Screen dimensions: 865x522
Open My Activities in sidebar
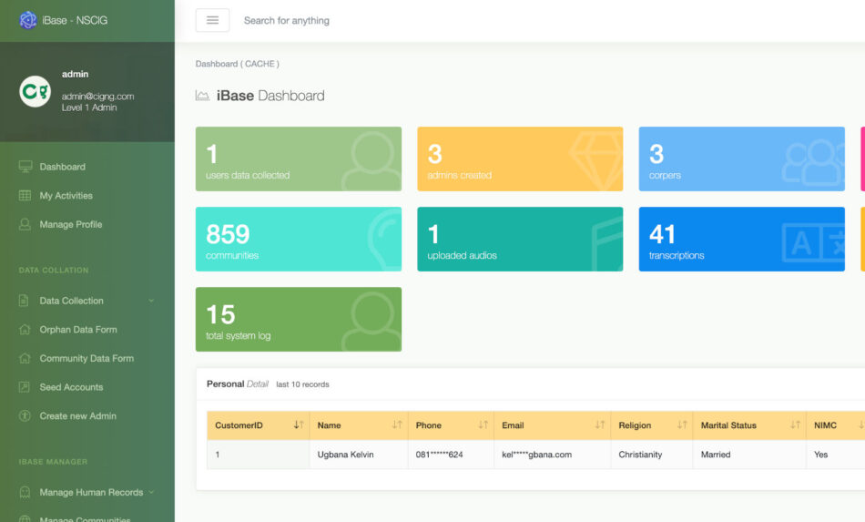pyautogui.click(x=66, y=196)
